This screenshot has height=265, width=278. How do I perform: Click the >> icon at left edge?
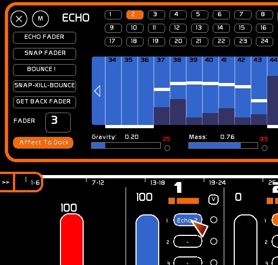(x=5, y=183)
